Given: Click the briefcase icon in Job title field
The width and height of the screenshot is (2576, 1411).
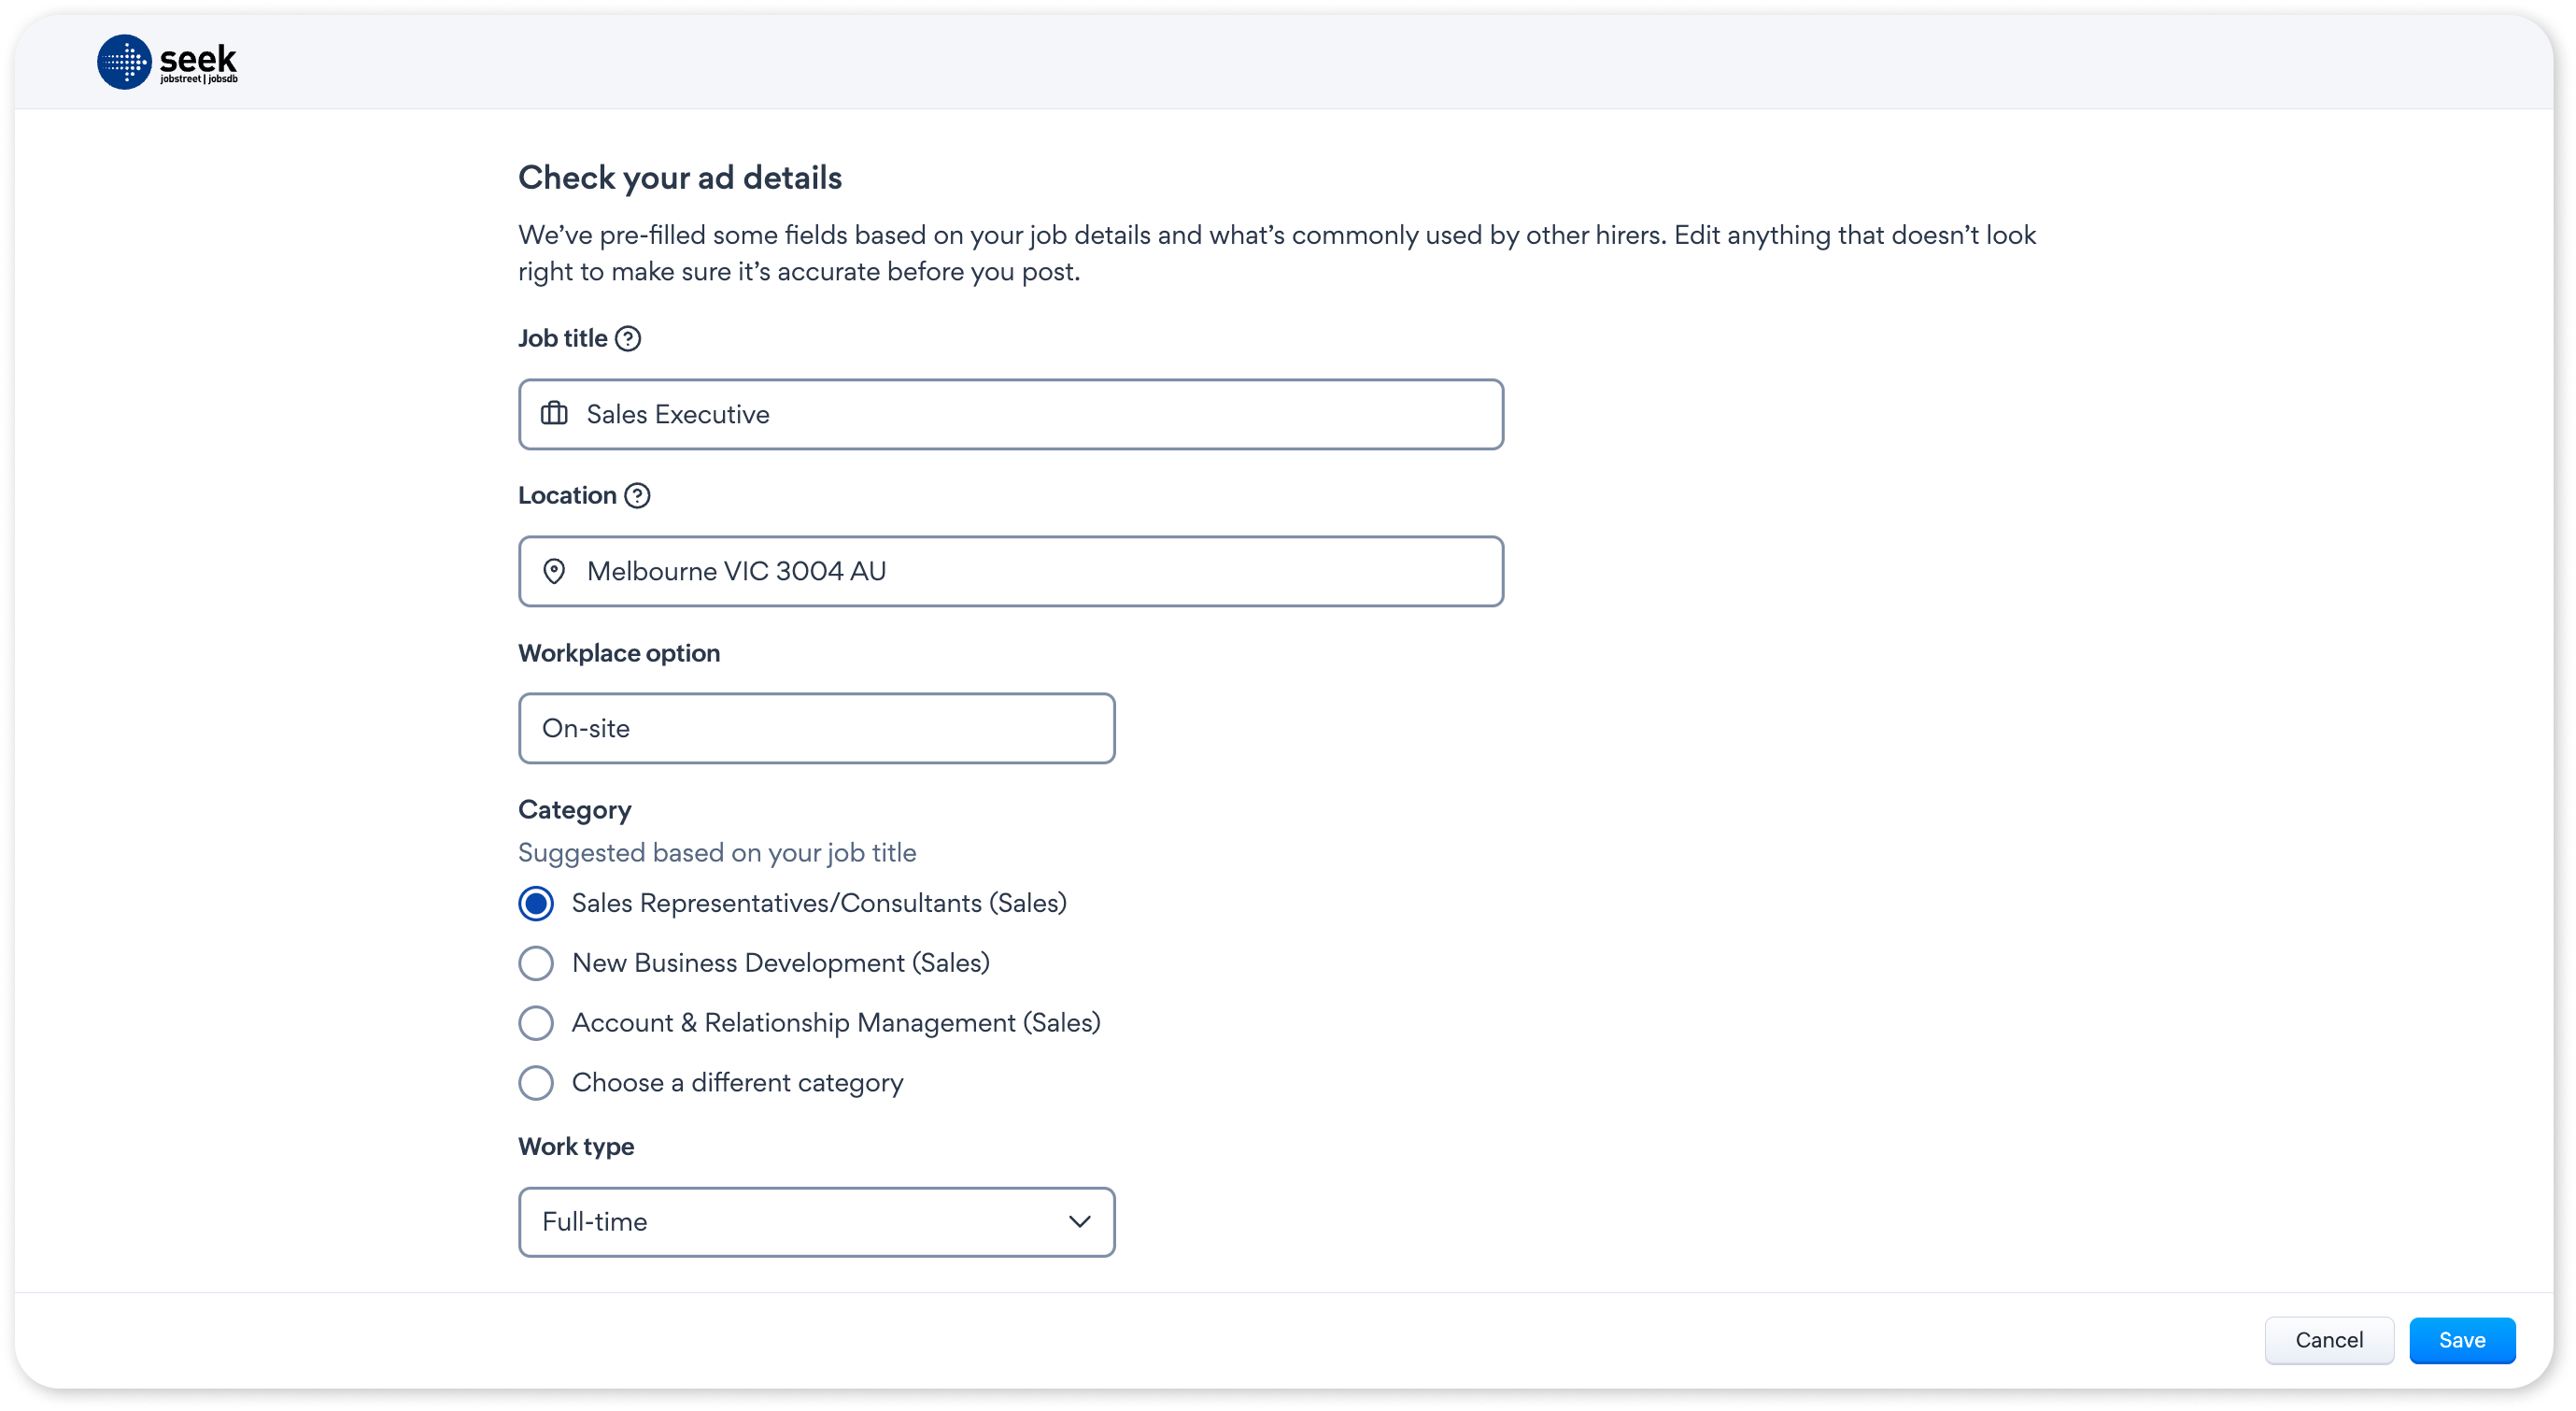Looking at the screenshot, I should coord(554,413).
